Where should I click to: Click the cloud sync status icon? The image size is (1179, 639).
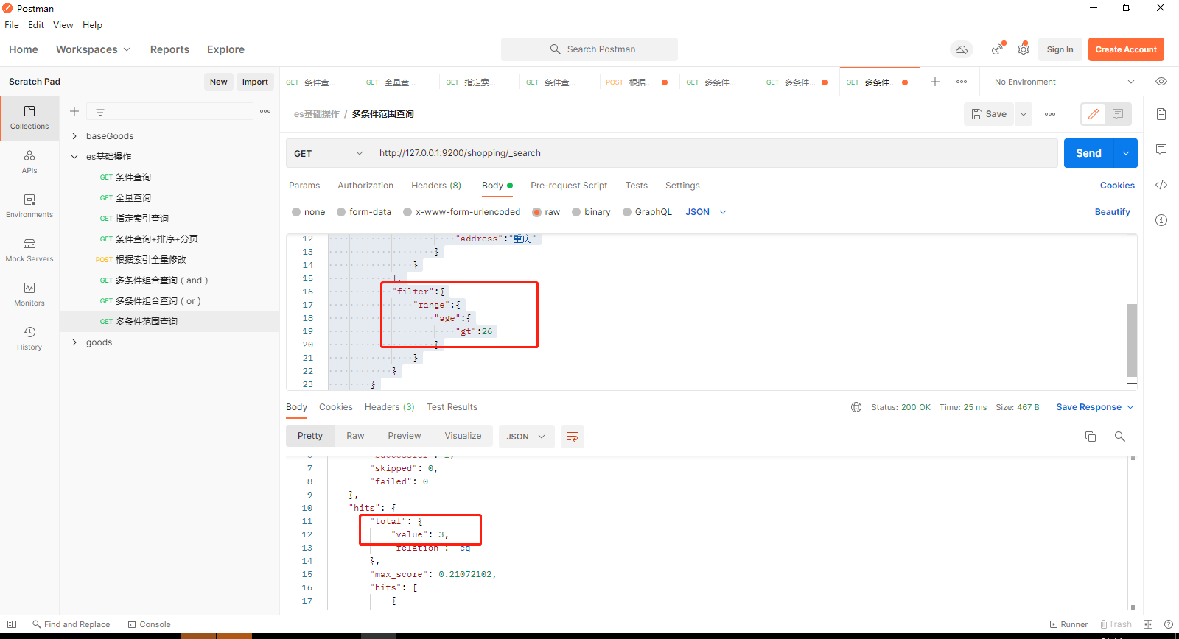[962, 49]
